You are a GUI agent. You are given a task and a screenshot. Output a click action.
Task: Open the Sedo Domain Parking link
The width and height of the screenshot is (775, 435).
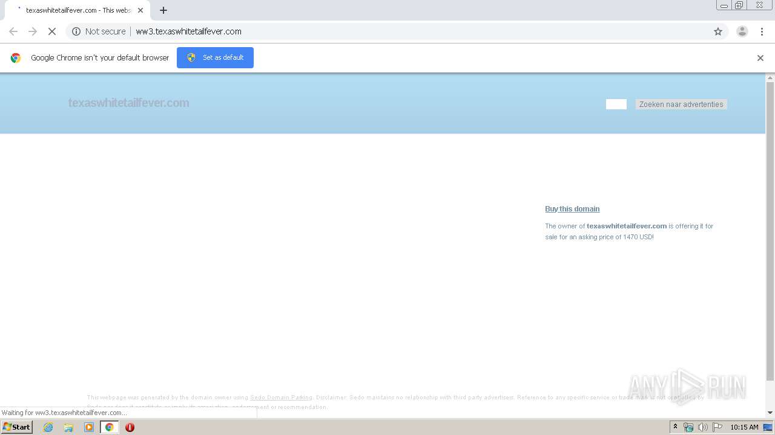click(x=282, y=398)
